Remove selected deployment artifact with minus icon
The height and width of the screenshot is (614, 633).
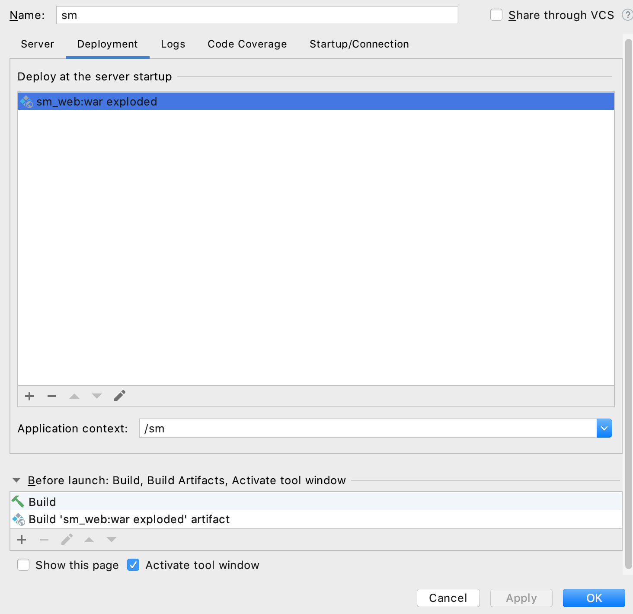point(52,396)
